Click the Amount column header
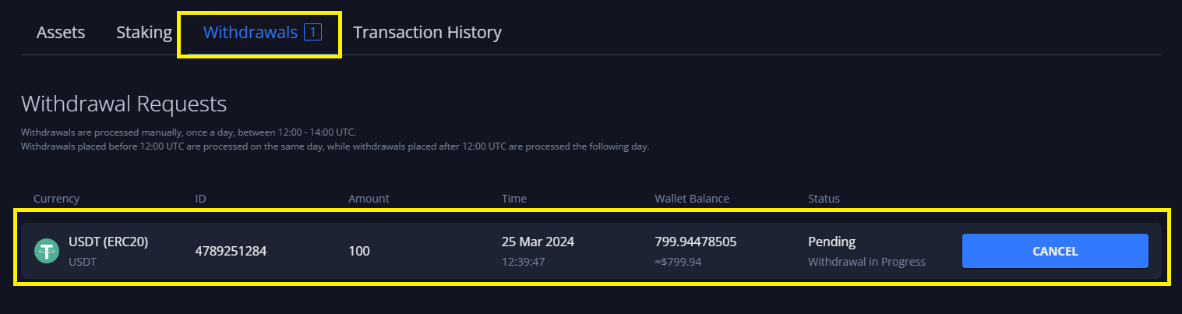This screenshot has height=314, width=1182. (x=369, y=199)
